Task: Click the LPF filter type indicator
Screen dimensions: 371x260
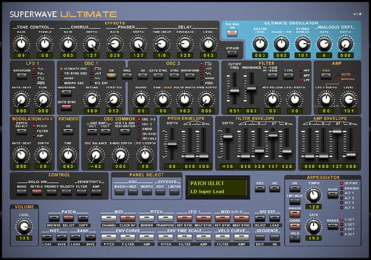Action: pos(301,80)
